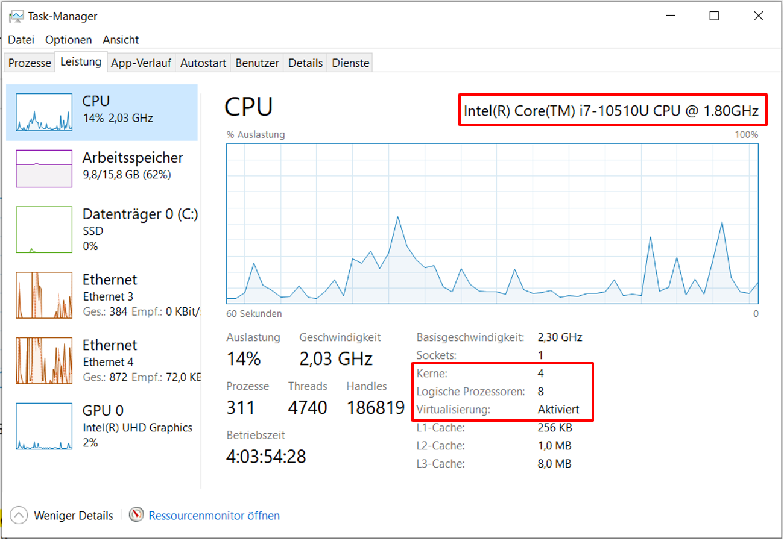784x541 pixels.
Task: Select GPU 0 Intel UHD Graphics entry
Action: [x=44, y=427]
